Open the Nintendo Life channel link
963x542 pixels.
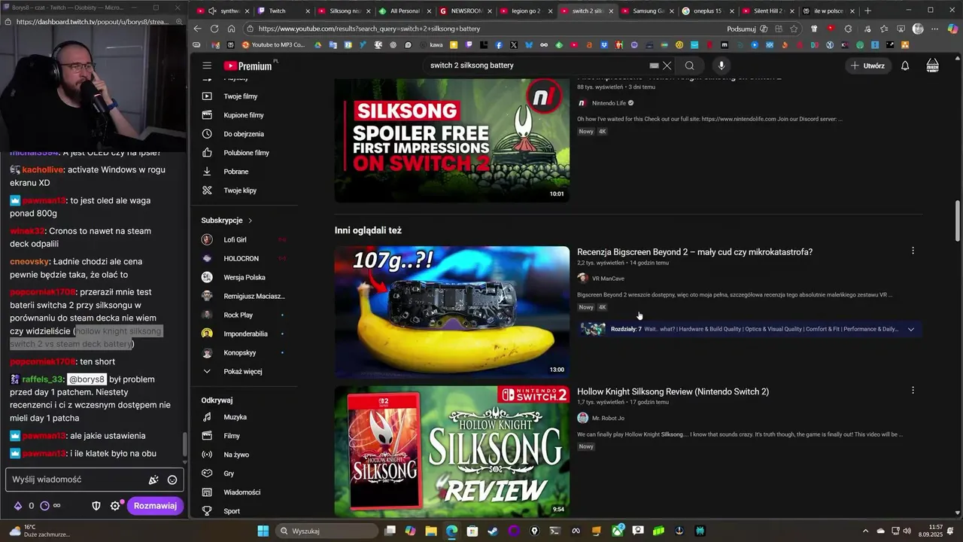point(609,103)
